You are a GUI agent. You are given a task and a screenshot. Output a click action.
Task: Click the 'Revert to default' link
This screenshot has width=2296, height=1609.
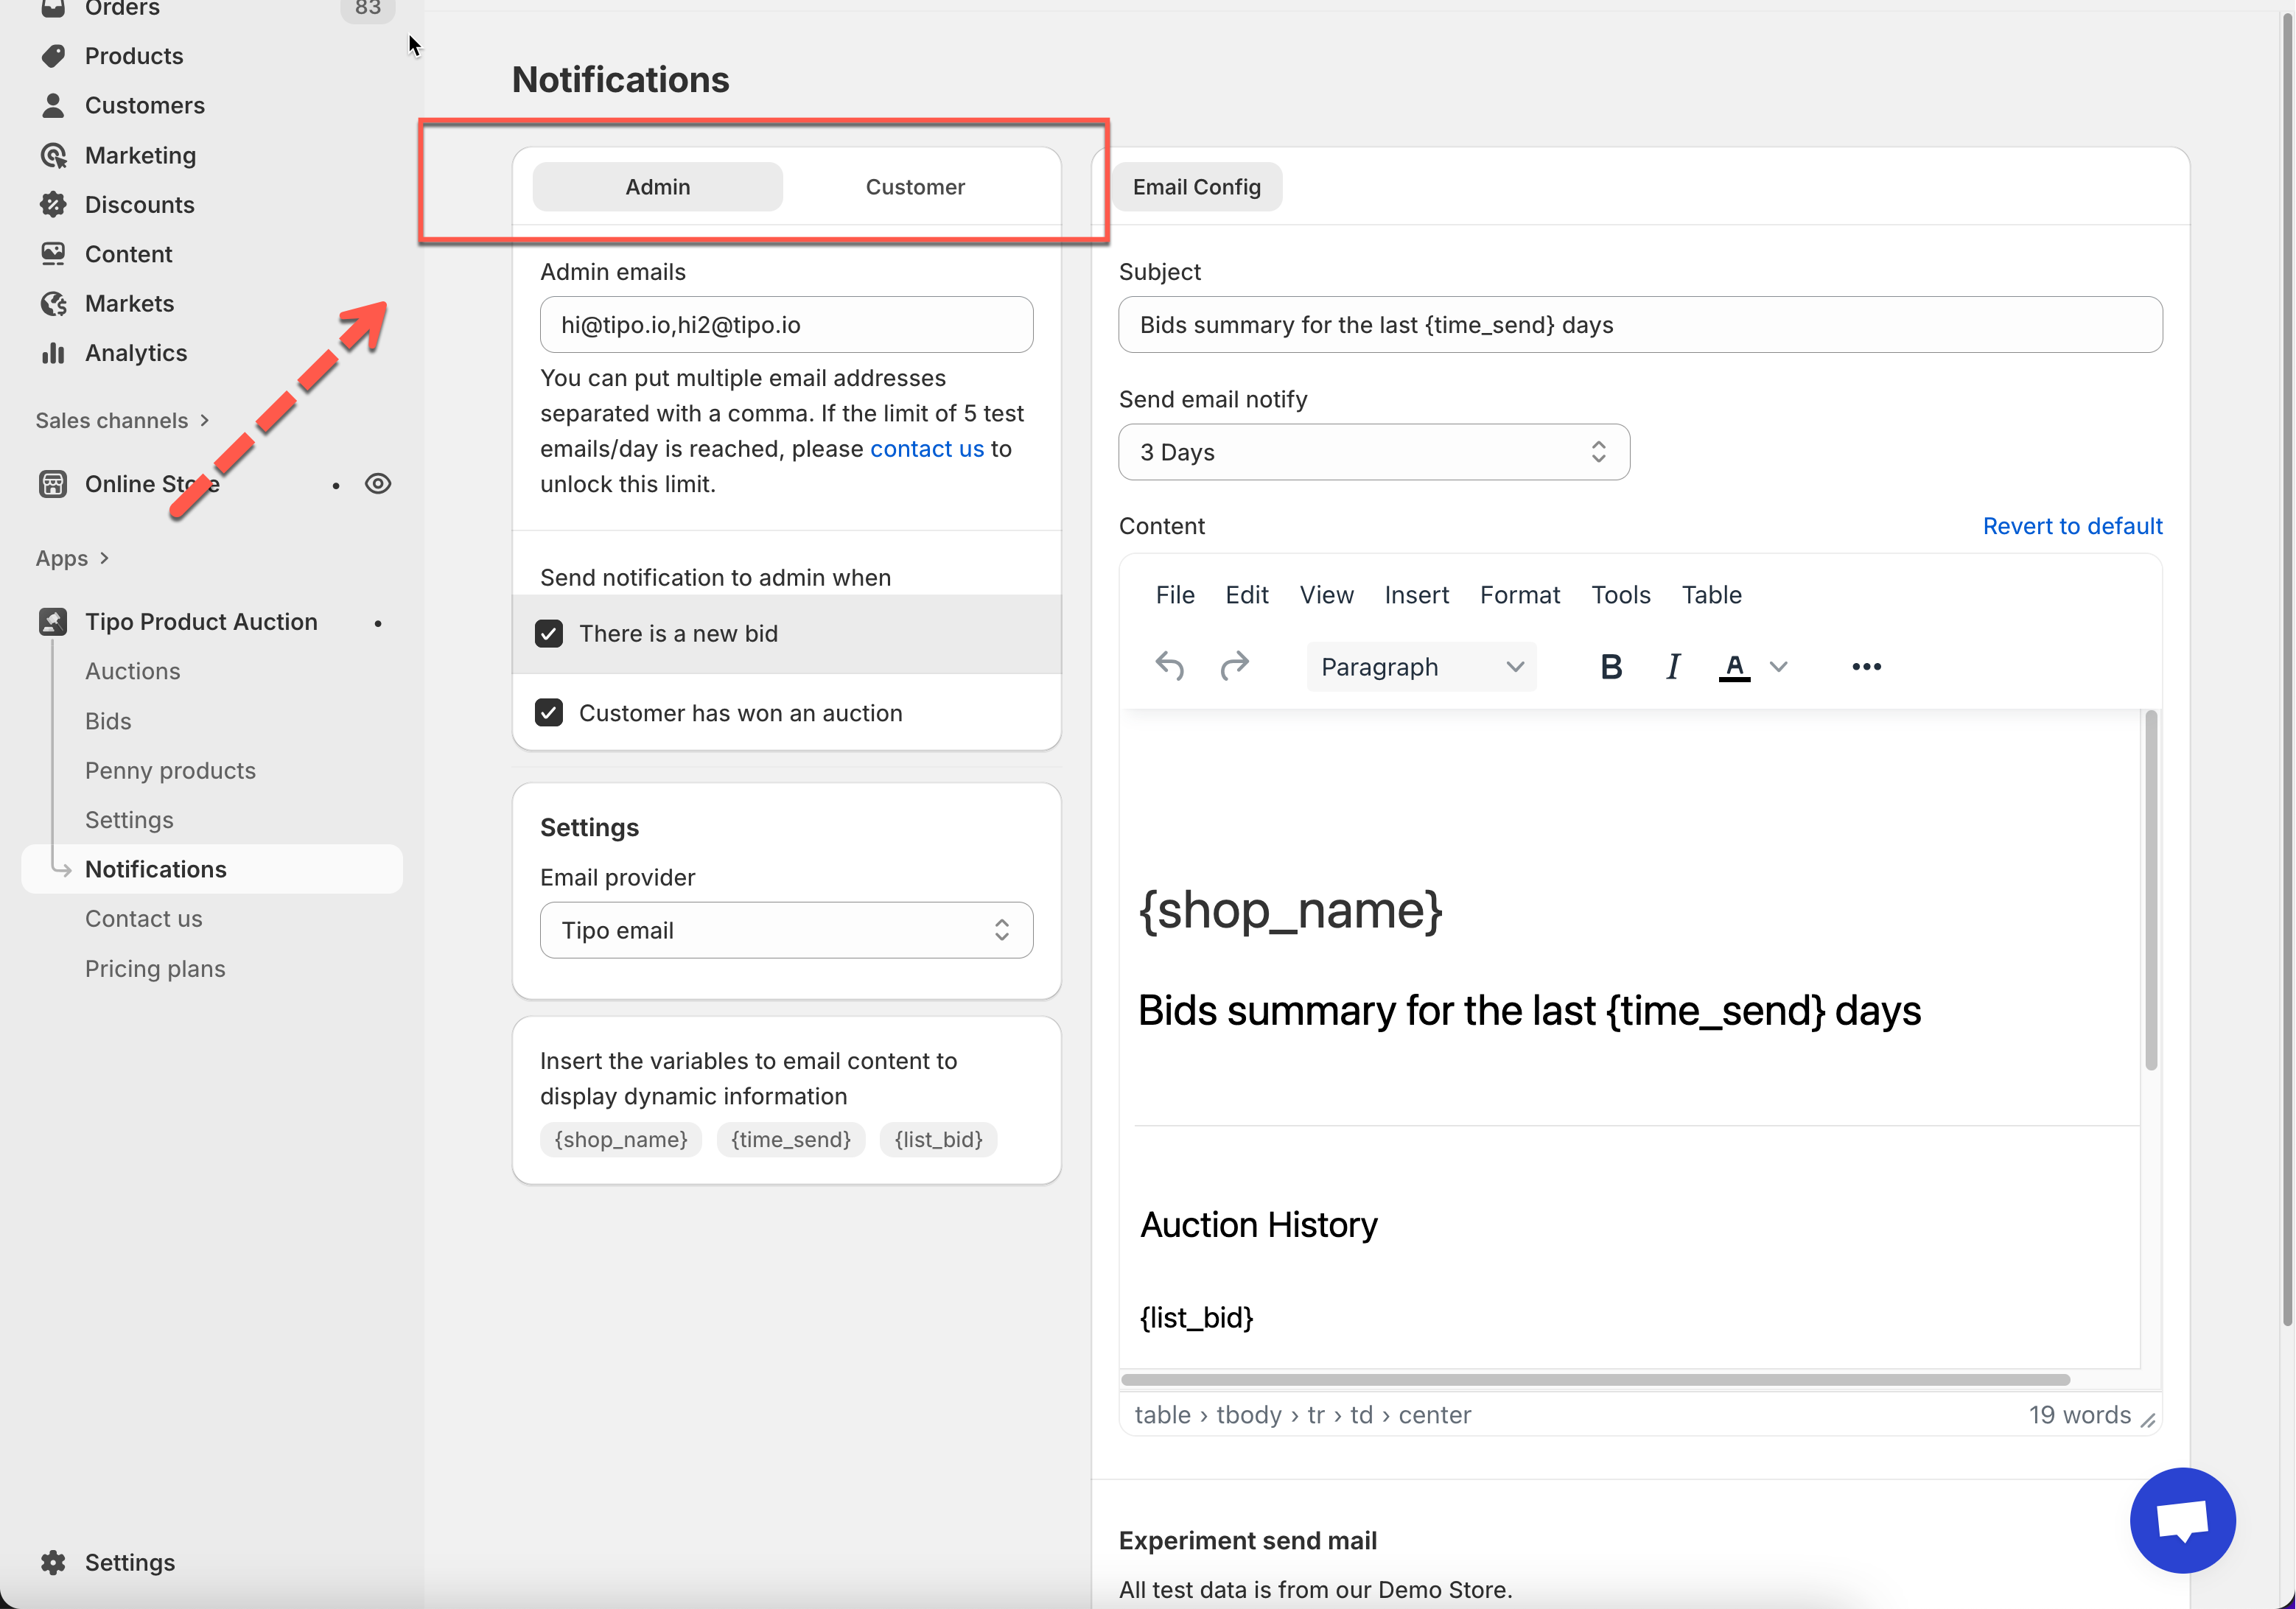point(2071,526)
